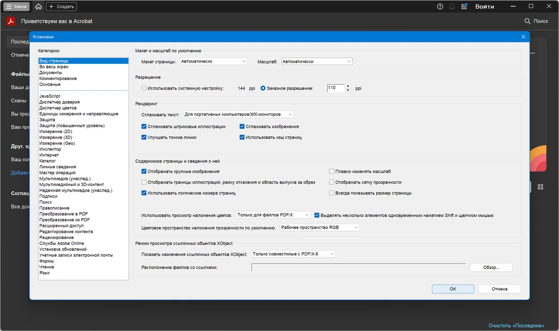
Task: Click the Отмена button
Action: (x=500, y=289)
